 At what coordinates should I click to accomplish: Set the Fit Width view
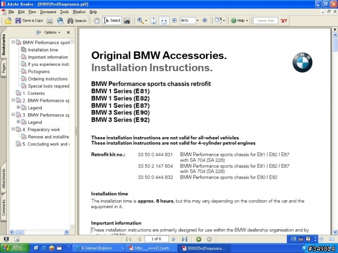pyautogui.click(x=164, y=21)
